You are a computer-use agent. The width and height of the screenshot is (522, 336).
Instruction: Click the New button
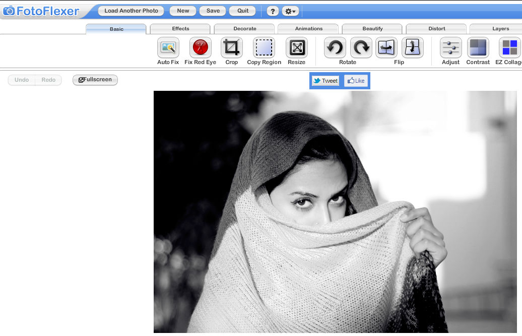pyautogui.click(x=183, y=11)
